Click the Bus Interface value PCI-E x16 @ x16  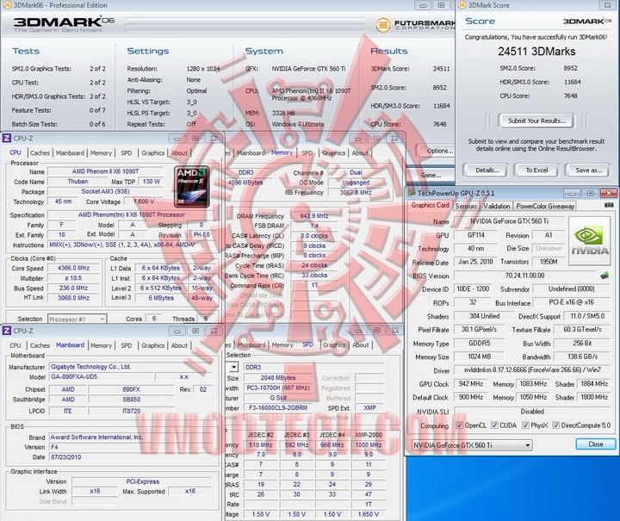(572, 302)
